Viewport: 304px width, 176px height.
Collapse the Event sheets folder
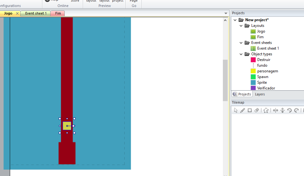click(x=241, y=43)
